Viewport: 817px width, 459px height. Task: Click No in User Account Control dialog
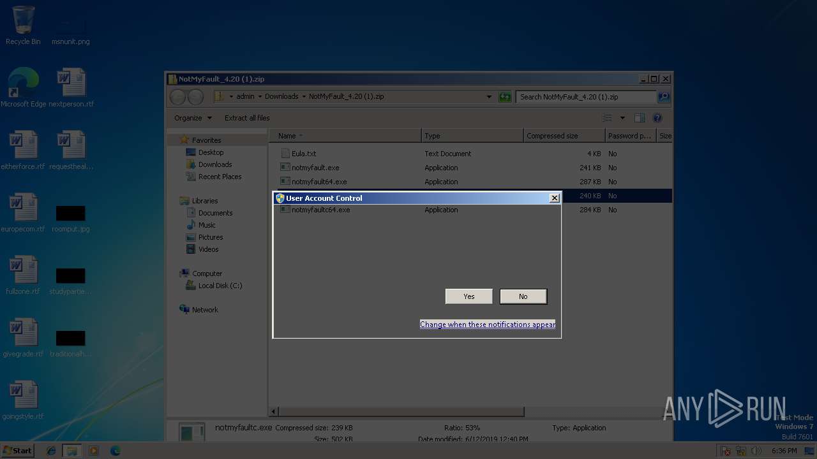coord(523,296)
